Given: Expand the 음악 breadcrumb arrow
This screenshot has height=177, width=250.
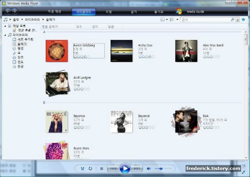Looking at the screenshot, I should 10,20.
